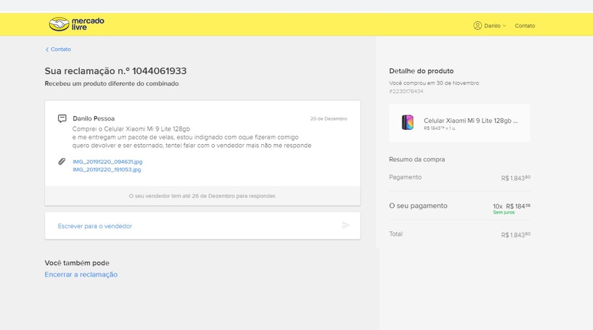The width and height of the screenshot is (593, 330).
Task: Click the order number #2230176434
Action: 406,92
